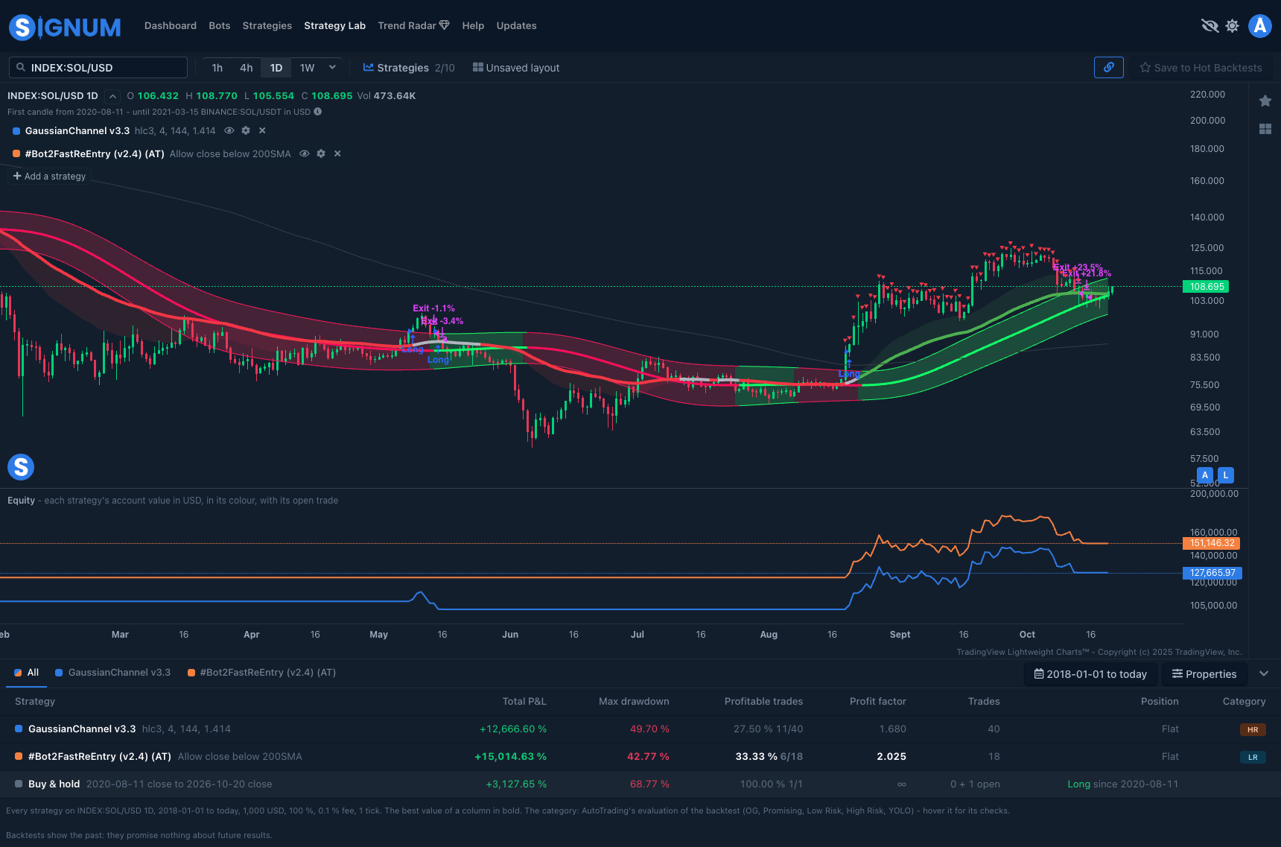Toggle auto scale A button
1281x847 pixels.
pyautogui.click(x=1205, y=475)
